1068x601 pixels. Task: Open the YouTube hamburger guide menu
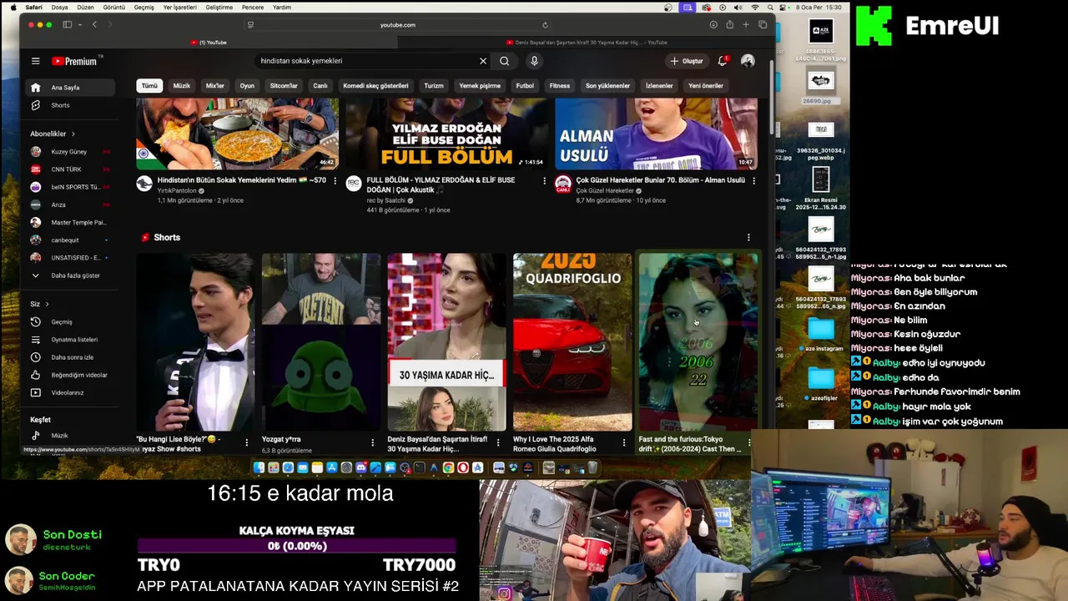(35, 61)
